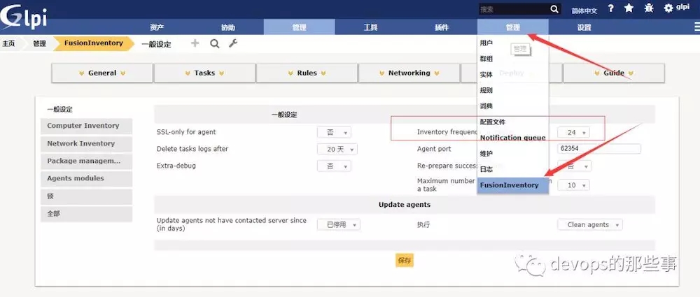This screenshot has width=700, height=297.
Task: Select 日志 in dropdown menu
Action: tap(512, 169)
